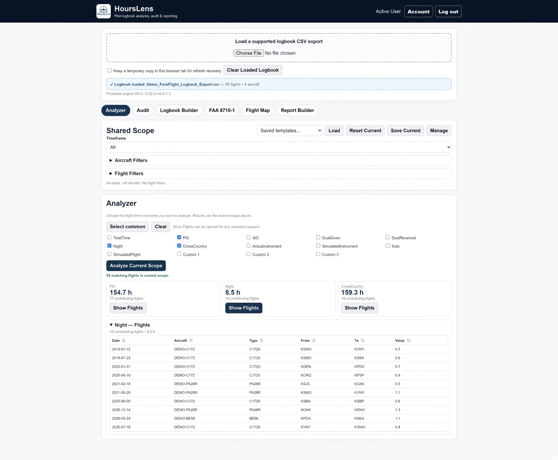Click the 2026-07-18 date cell

[x=121, y=427]
